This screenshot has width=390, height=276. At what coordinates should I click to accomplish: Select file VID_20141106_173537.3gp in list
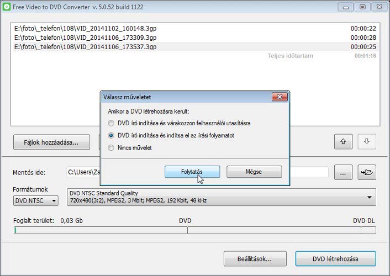(195, 47)
